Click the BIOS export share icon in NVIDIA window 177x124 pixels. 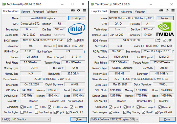pyautogui.click(x=158, y=40)
